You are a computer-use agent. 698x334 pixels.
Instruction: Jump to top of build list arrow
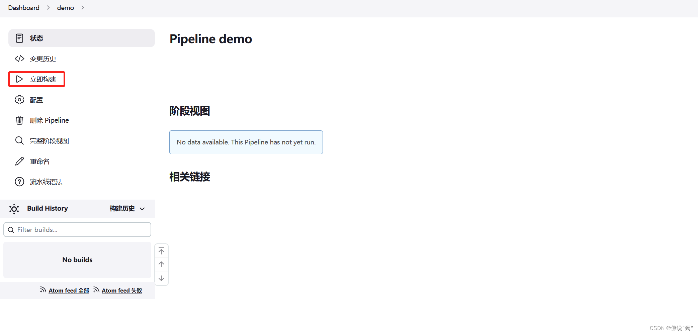tap(161, 251)
